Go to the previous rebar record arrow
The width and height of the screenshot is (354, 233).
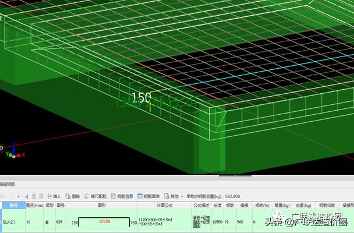[x=10, y=196]
